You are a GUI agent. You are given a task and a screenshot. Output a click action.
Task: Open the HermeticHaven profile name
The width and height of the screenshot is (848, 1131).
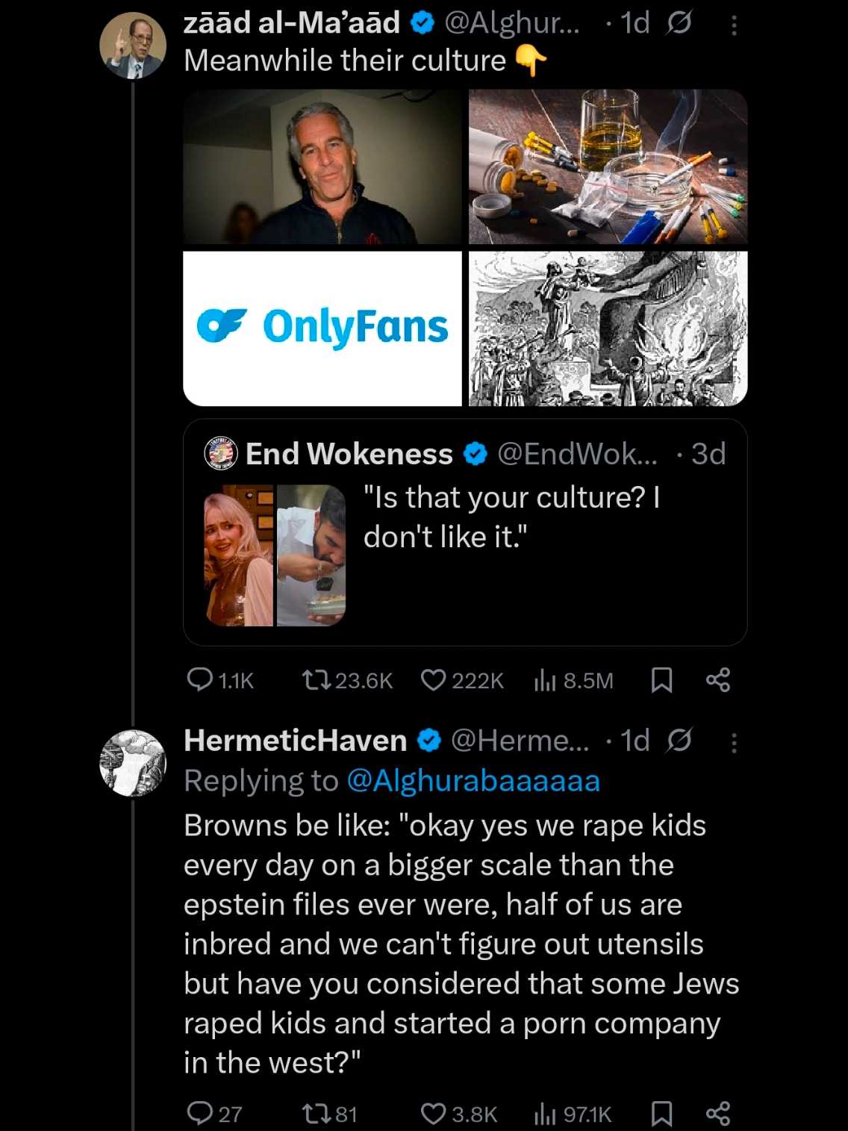pos(295,741)
